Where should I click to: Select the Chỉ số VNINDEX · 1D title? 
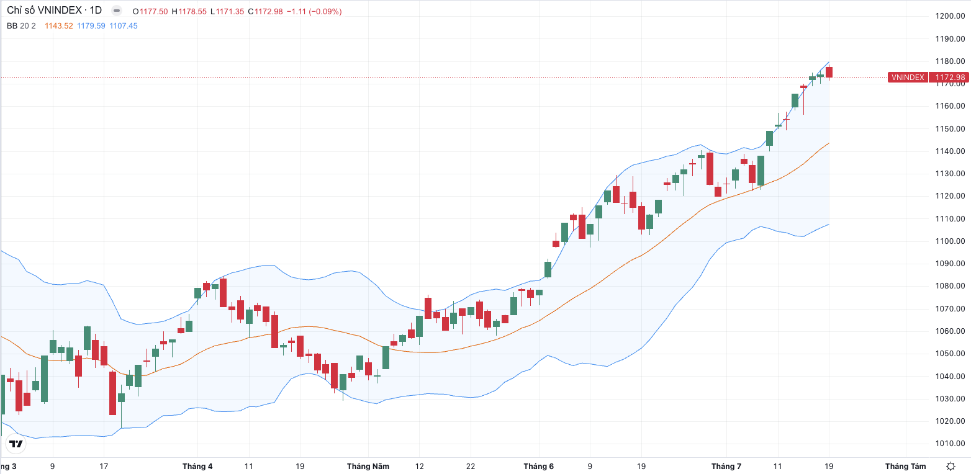[55, 11]
